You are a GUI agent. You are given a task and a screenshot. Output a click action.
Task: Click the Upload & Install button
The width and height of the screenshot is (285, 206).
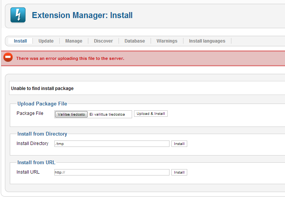coord(151,114)
